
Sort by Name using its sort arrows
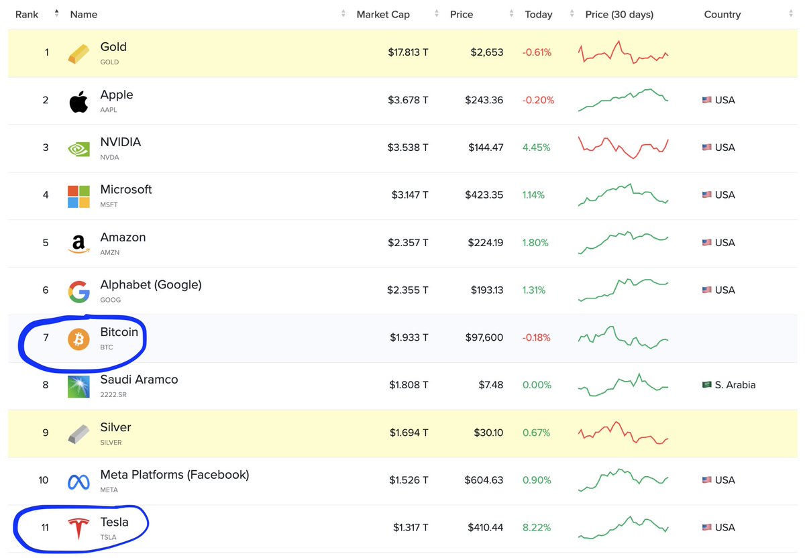(343, 14)
